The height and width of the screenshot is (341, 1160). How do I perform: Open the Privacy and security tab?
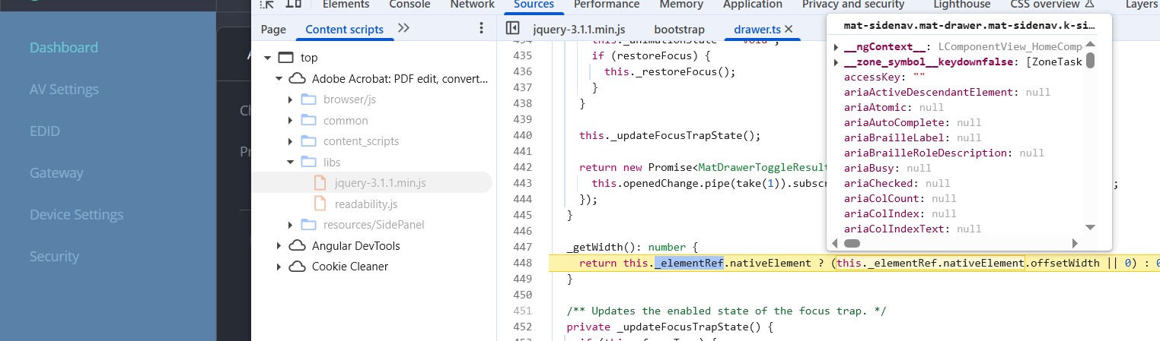(x=852, y=5)
